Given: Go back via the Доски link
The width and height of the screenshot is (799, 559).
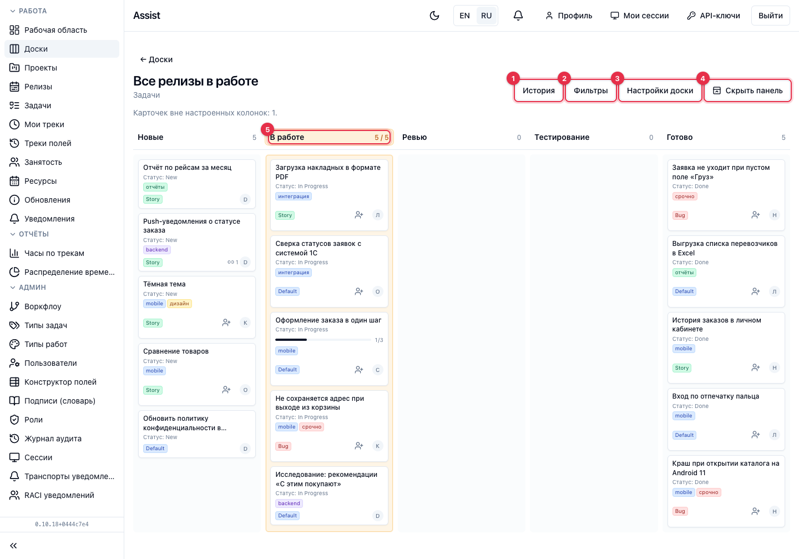Looking at the screenshot, I should coord(156,59).
